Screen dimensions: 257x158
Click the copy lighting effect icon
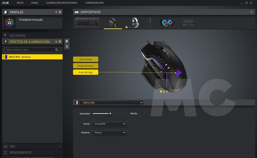[67, 41]
